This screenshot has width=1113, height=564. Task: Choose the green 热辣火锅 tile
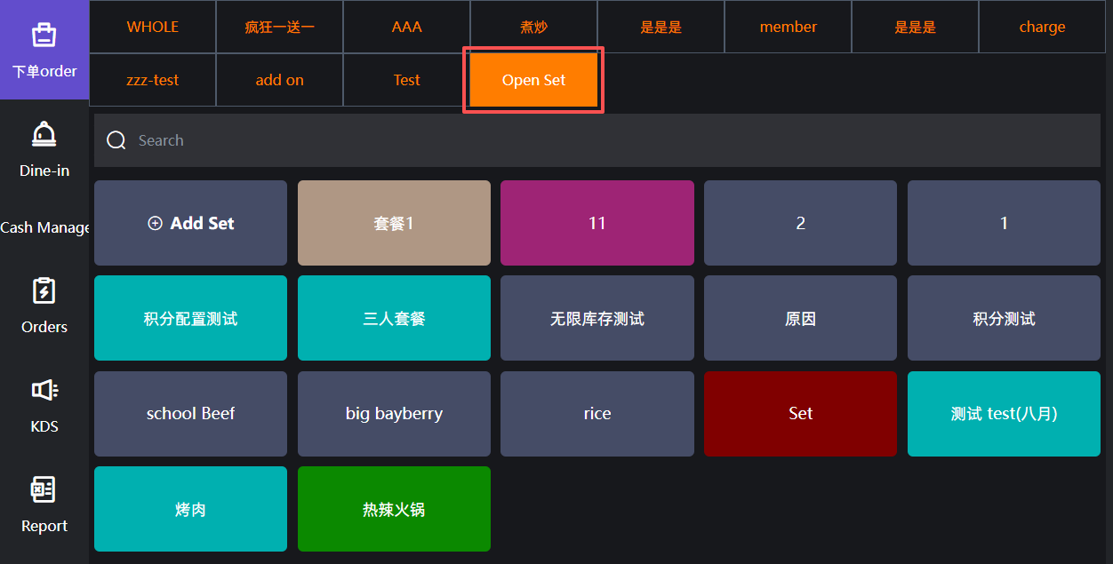tap(394, 509)
